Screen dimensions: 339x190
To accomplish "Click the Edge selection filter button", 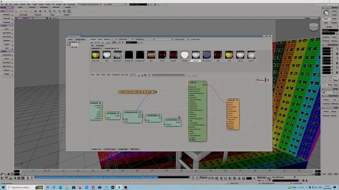I will pyautogui.click(x=326, y=23).
